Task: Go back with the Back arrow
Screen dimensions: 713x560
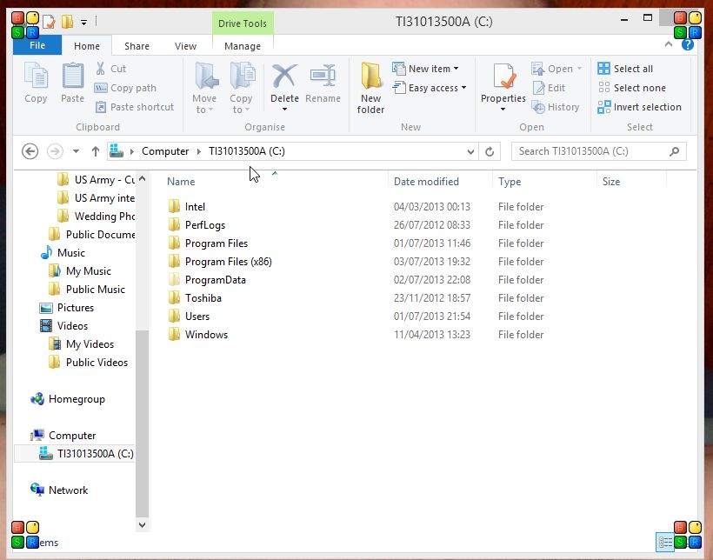Action: tap(30, 151)
